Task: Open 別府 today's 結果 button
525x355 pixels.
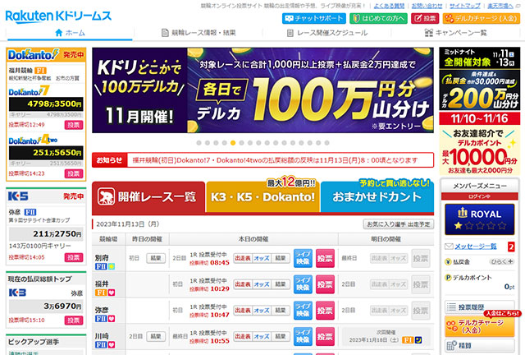Action: pyautogui.click(x=281, y=258)
